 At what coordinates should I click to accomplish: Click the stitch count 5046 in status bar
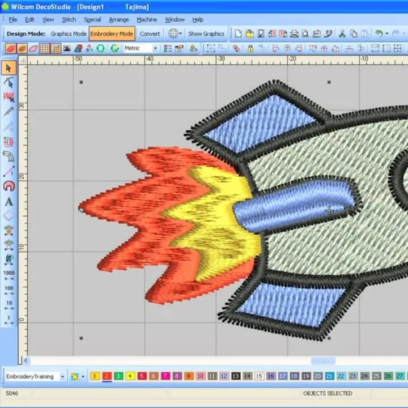(12, 393)
